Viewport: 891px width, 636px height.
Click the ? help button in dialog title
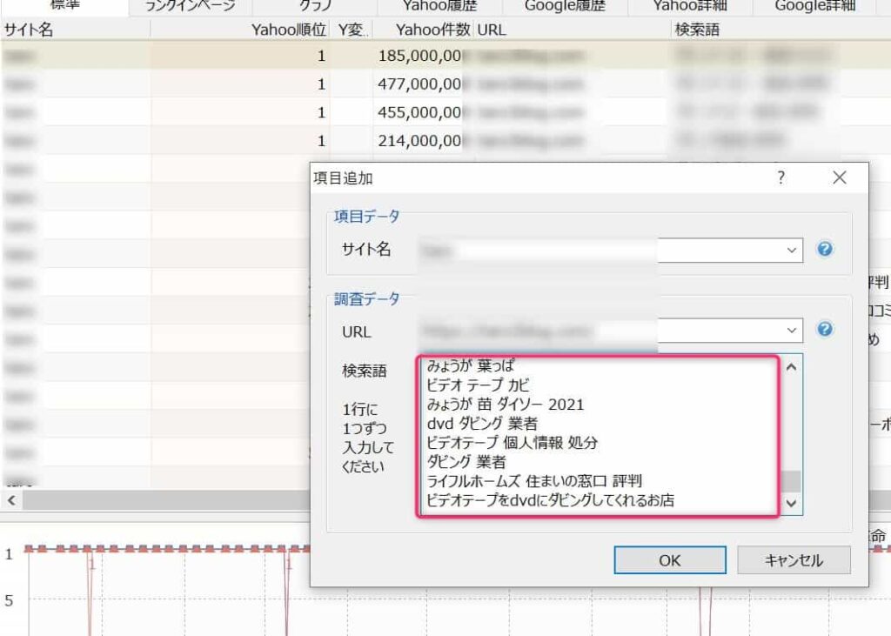tap(781, 177)
